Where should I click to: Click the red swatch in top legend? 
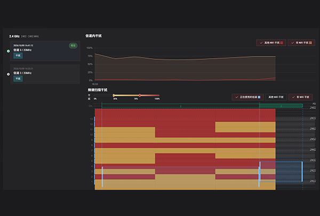tap(282, 43)
